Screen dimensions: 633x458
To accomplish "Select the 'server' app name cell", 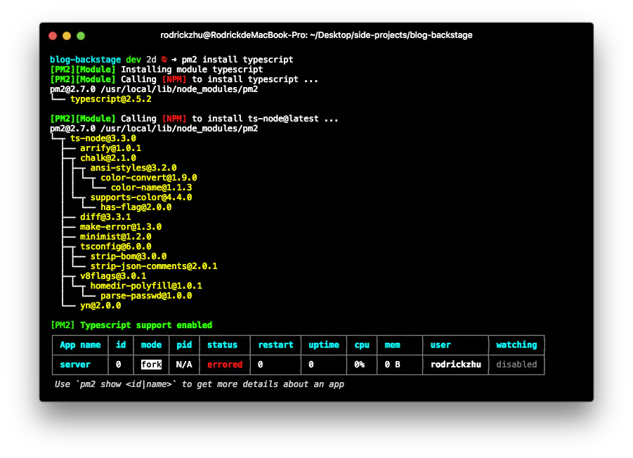I will tap(75, 365).
